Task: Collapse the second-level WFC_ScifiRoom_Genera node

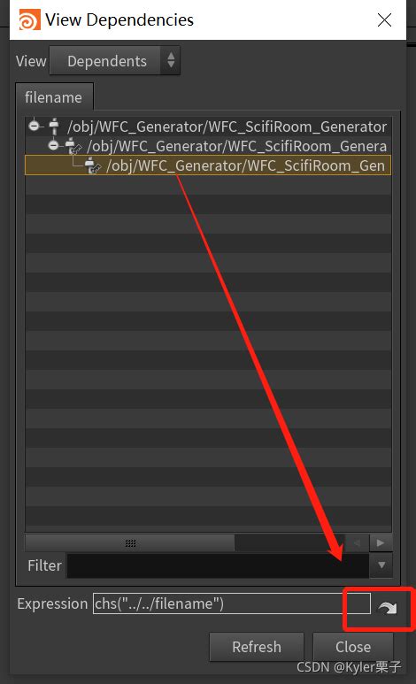Action: tap(53, 145)
